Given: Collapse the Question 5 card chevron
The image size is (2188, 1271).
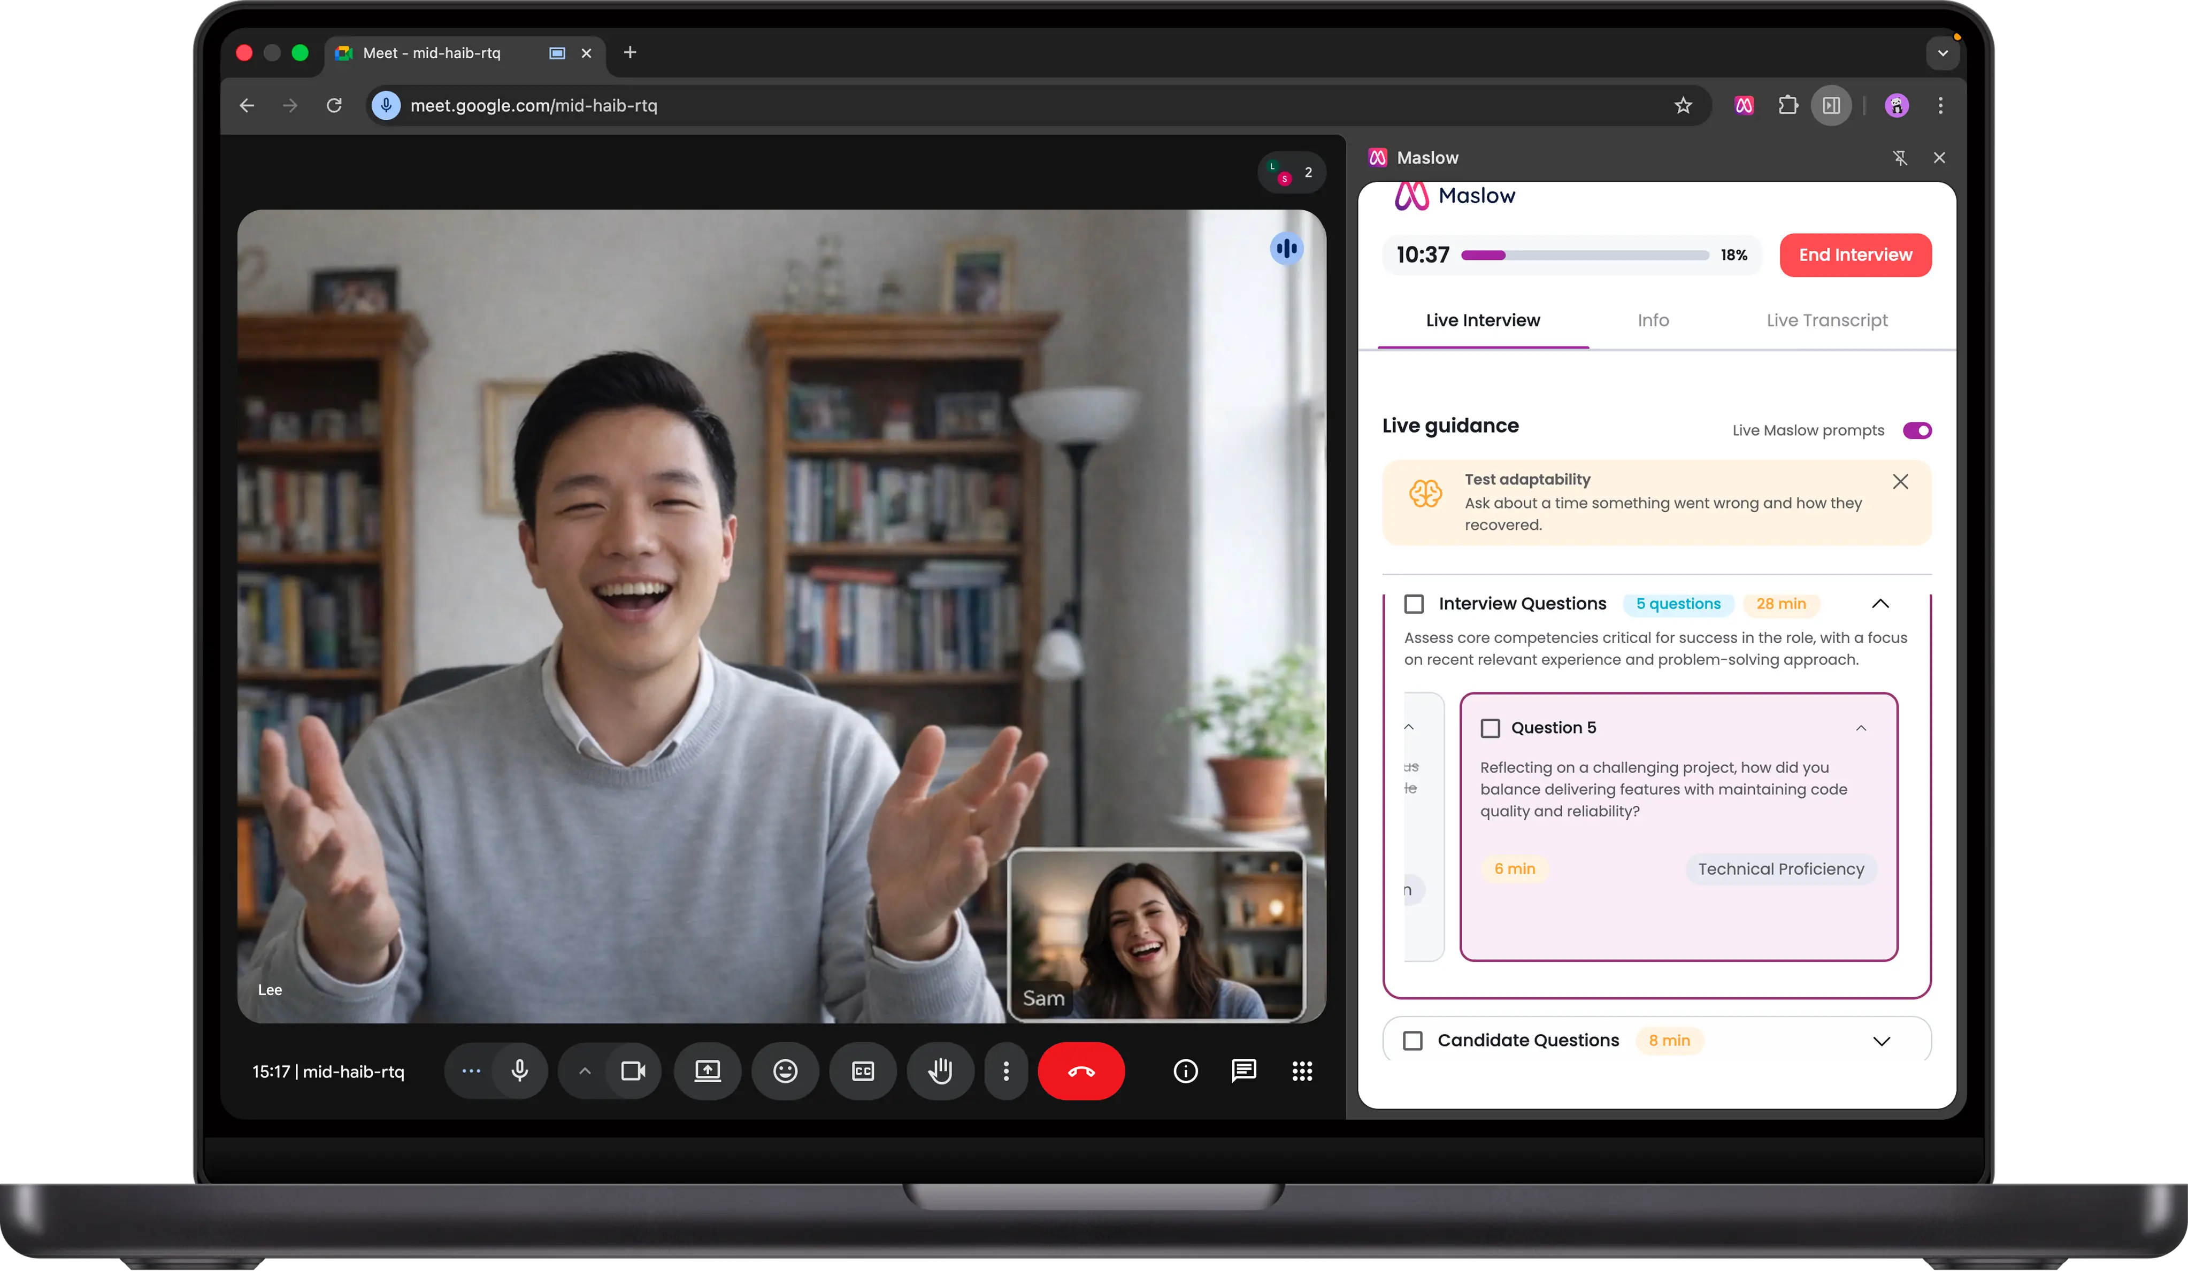Looking at the screenshot, I should 1861,728.
